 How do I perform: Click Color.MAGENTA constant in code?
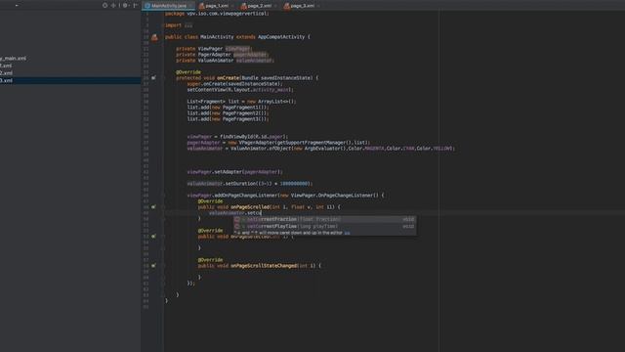click(367, 149)
